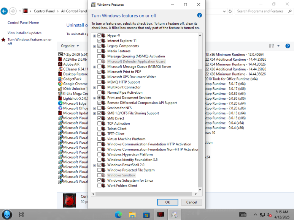Select the Microsoft Edge list icon
This screenshot has width=294, height=220.
pyautogui.click(x=60, y=103)
